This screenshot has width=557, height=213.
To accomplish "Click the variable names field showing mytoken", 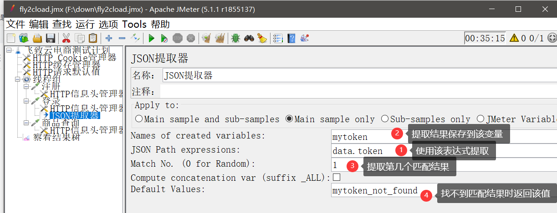I will click(444, 136).
